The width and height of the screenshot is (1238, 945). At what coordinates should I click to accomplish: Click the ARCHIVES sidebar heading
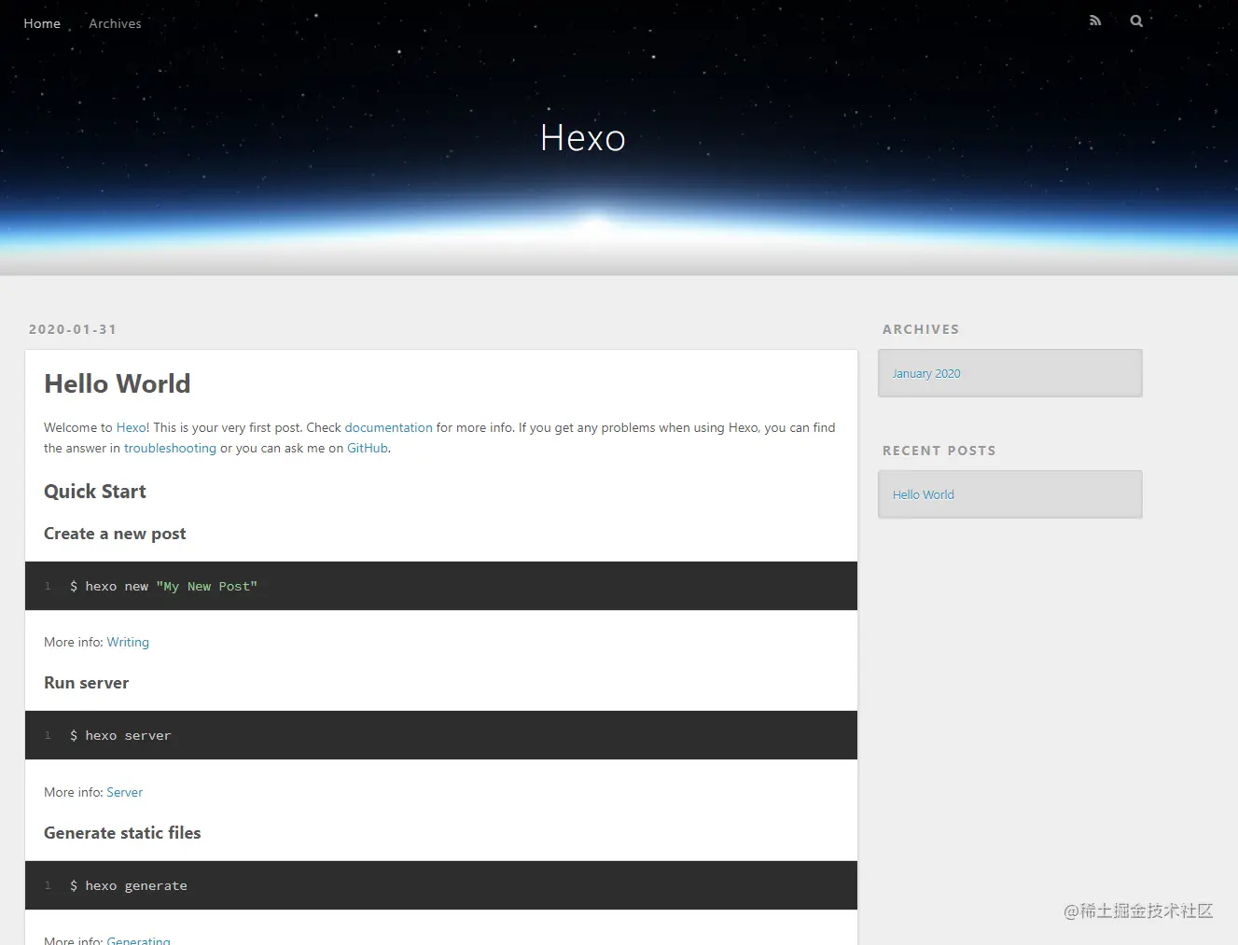click(x=921, y=329)
